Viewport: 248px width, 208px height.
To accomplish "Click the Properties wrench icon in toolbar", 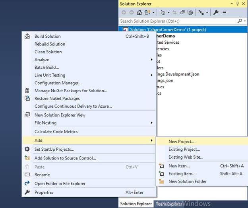I will coord(216,12).
